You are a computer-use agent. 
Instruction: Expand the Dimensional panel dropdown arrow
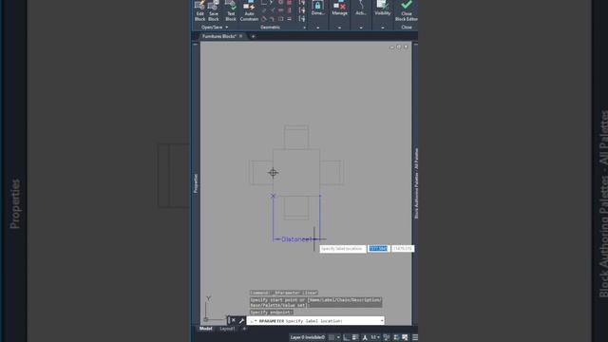[x=317, y=28]
